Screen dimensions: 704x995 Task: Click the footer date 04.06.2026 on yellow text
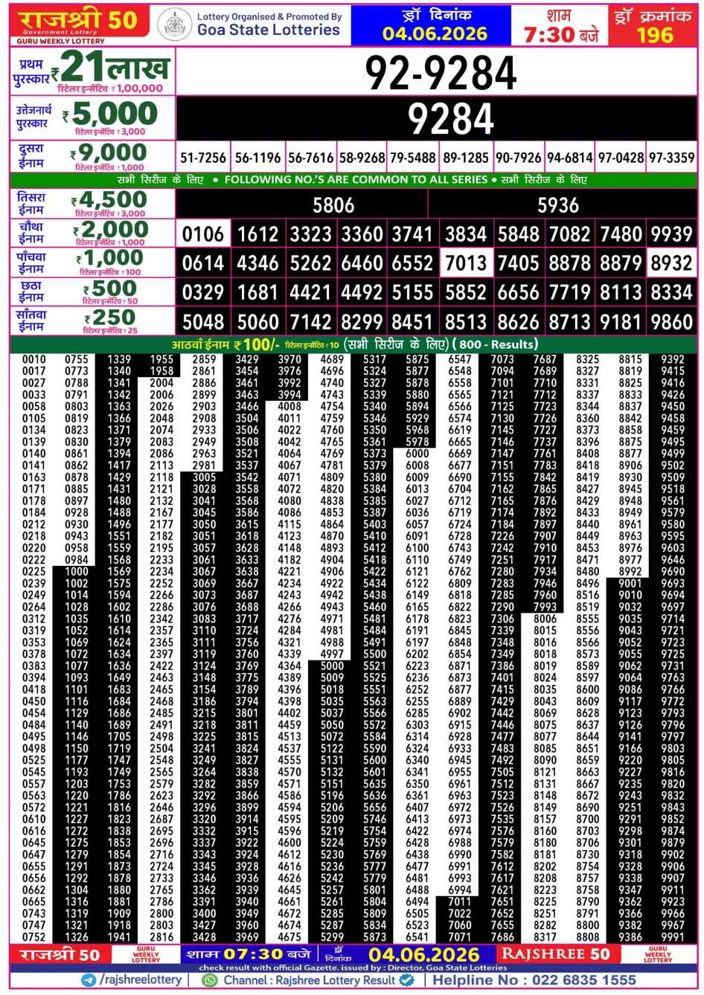tap(424, 955)
